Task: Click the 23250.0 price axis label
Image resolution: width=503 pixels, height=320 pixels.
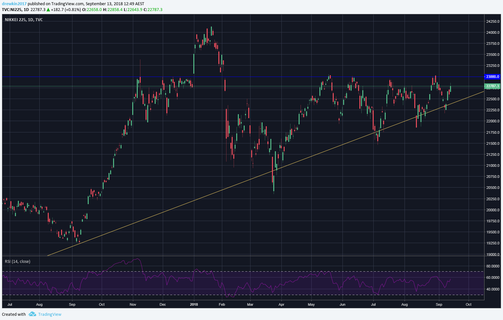Action: [x=493, y=66]
